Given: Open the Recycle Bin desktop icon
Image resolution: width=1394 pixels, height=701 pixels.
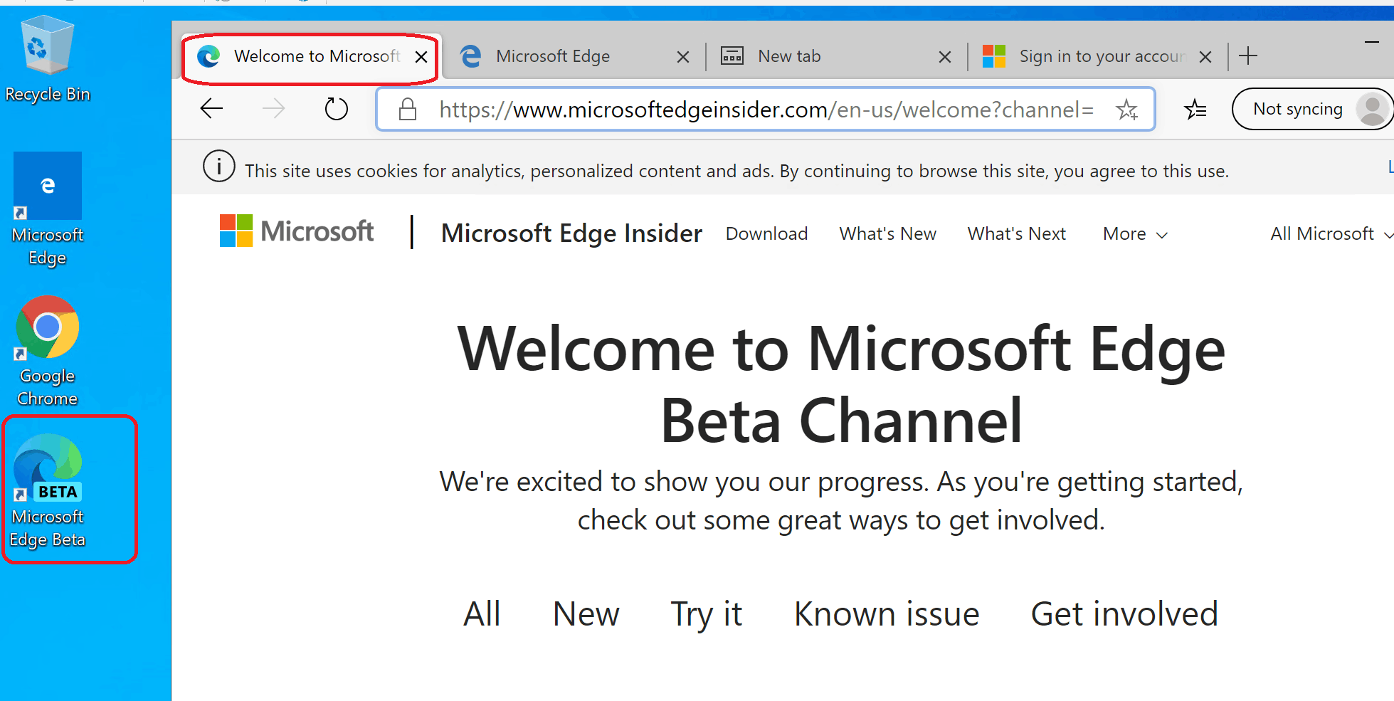Looking at the screenshot, I should [48, 59].
